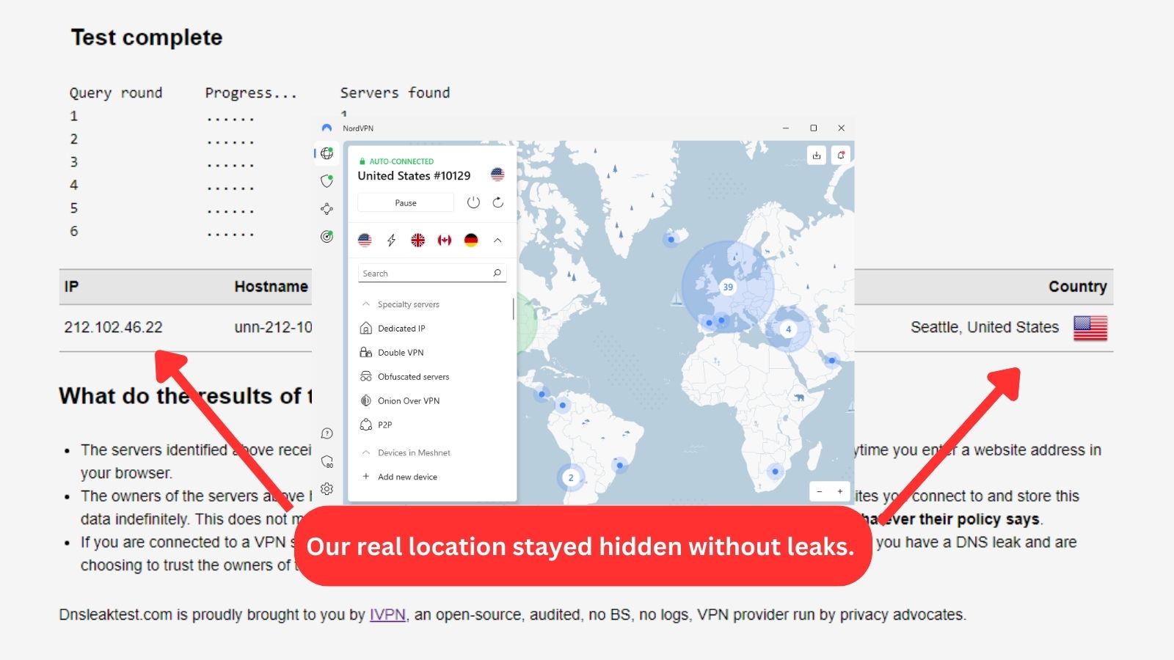
Task: Click the Dedicated IP house icon
Action: point(366,329)
